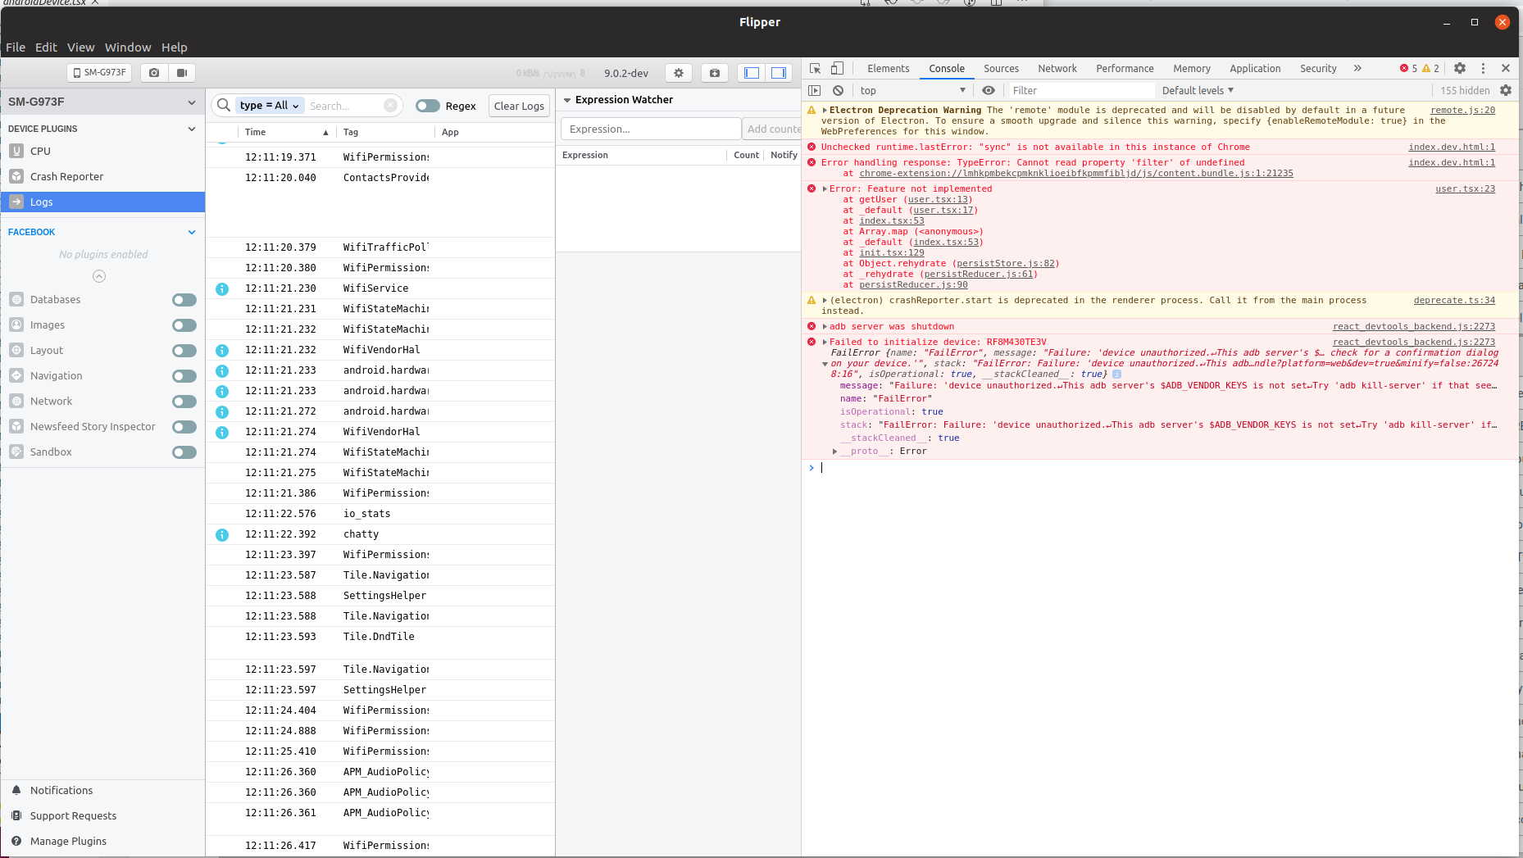Image resolution: width=1523 pixels, height=858 pixels.
Task: Enable the Databases plugin
Action: coord(184,300)
